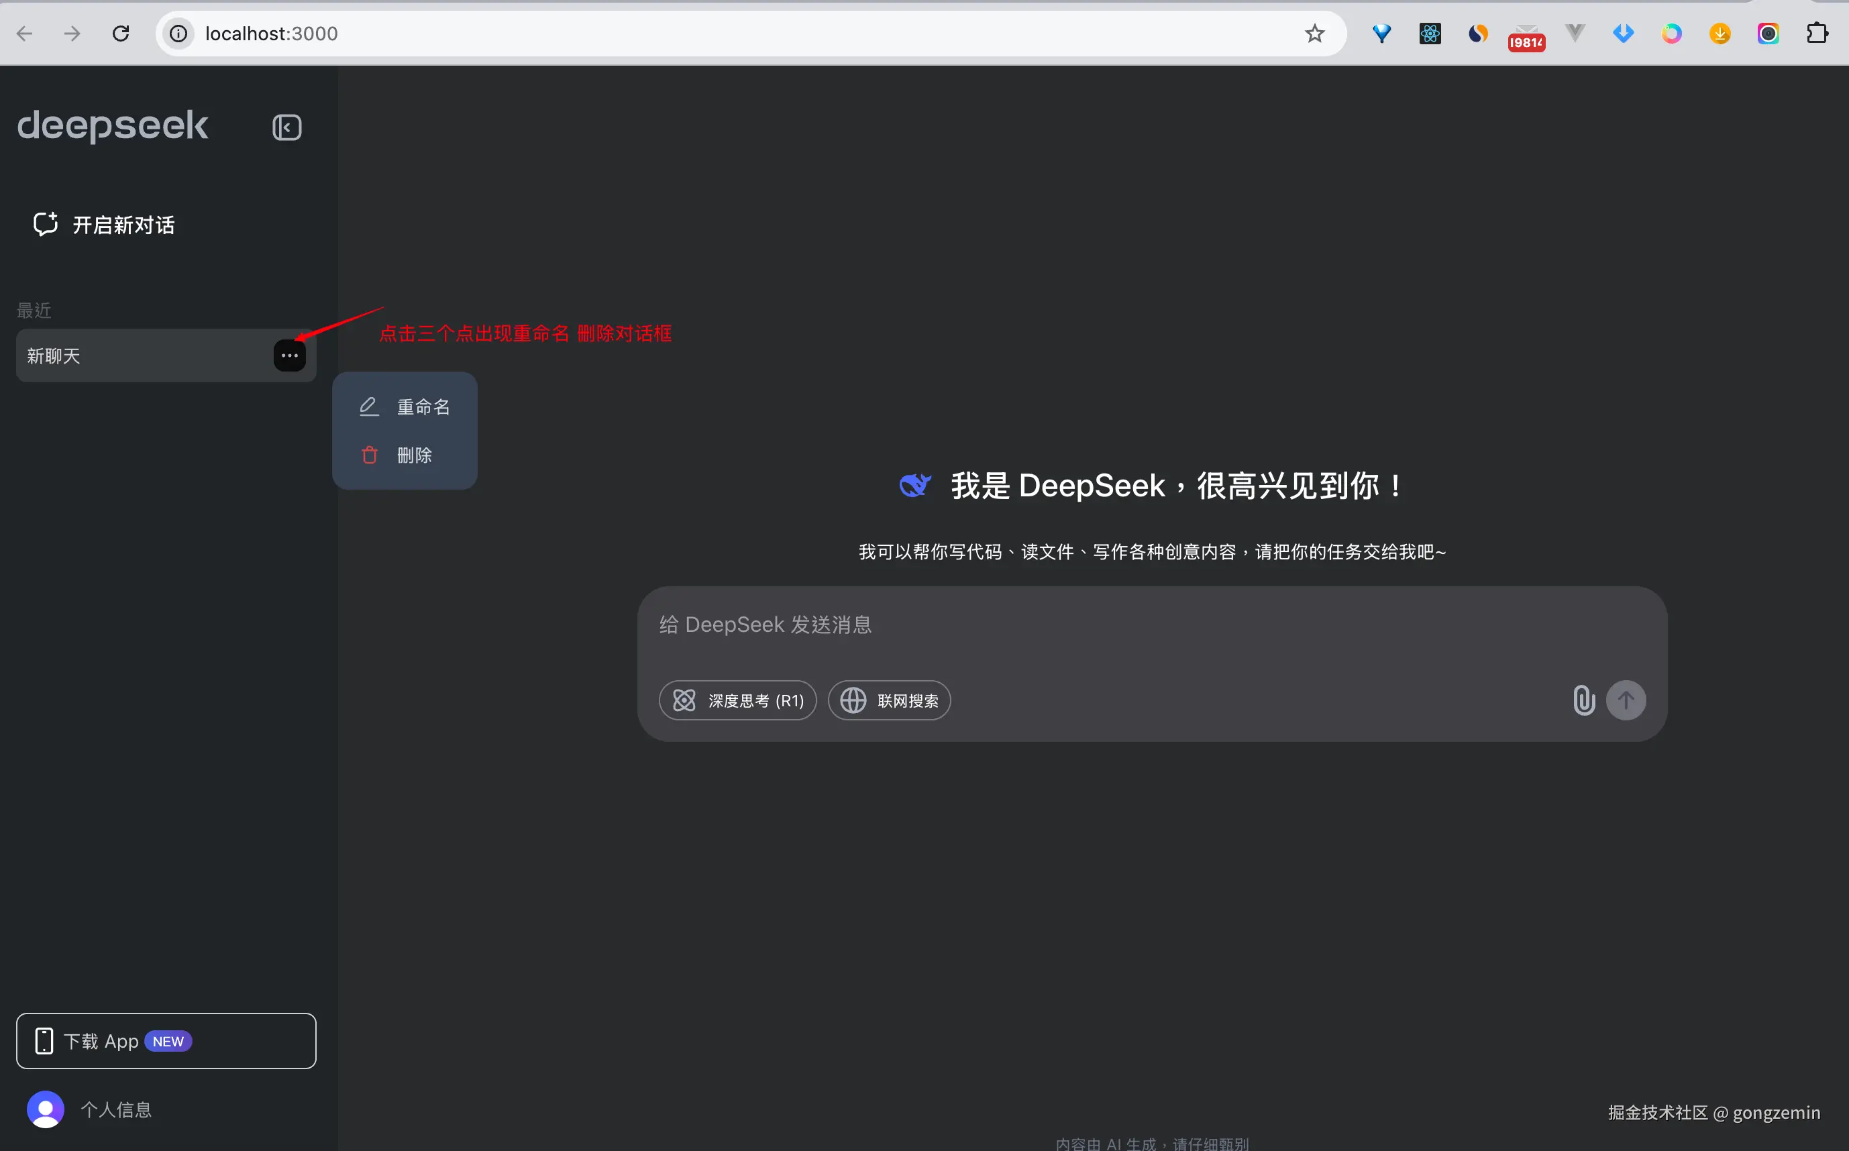Viewport: 1849px width, 1151px height.
Task: Click the 最近 section label
Action: click(34, 311)
